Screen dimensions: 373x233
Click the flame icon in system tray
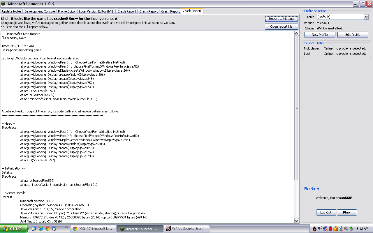[315, 229]
